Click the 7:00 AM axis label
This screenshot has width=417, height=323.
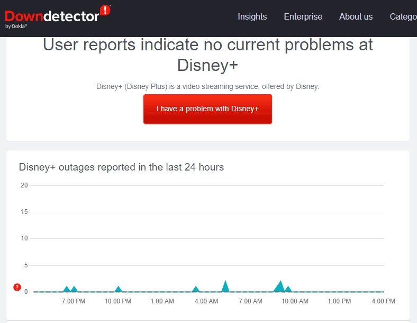[x=250, y=301]
